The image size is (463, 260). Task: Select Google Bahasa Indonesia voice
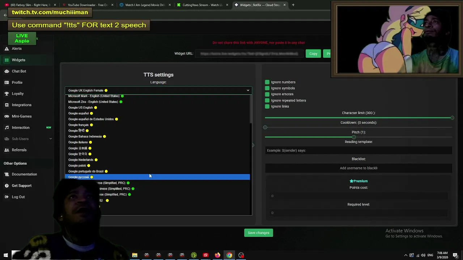tap(157, 136)
